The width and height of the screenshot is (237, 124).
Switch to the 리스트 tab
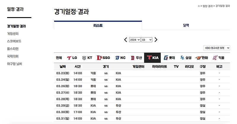98,25
